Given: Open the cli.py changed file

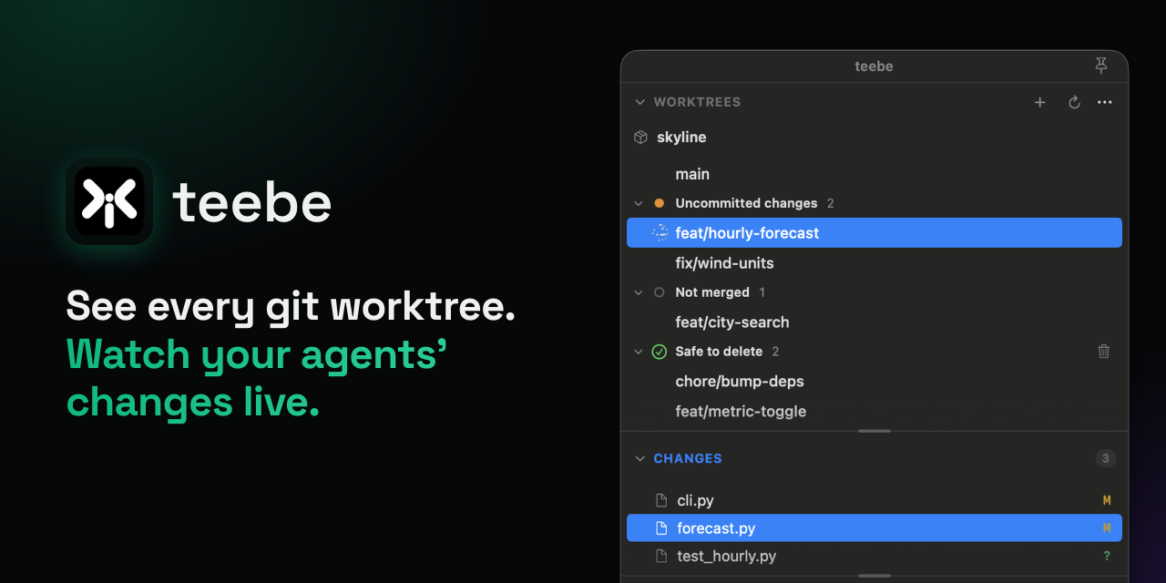Looking at the screenshot, I should 874,500.
